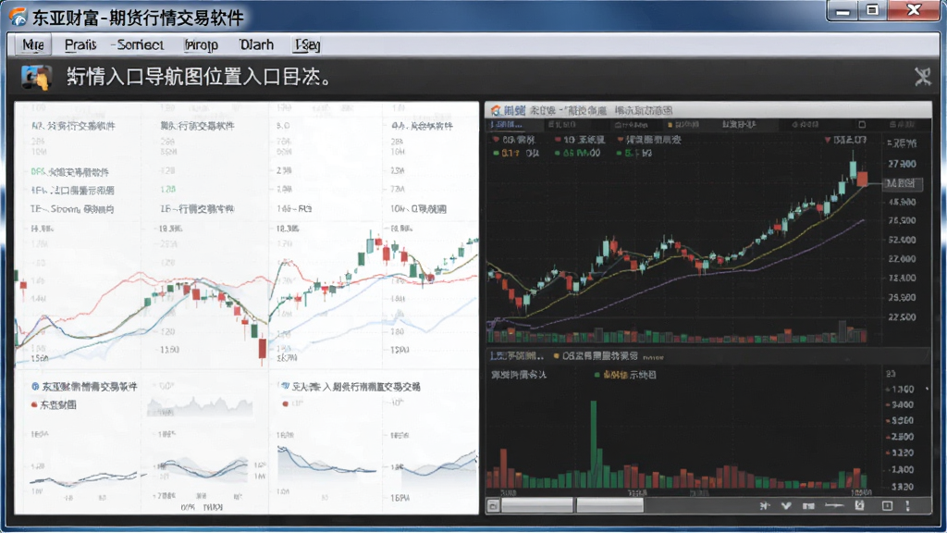Click the second gray button below the volume chart

coord(610,505)
